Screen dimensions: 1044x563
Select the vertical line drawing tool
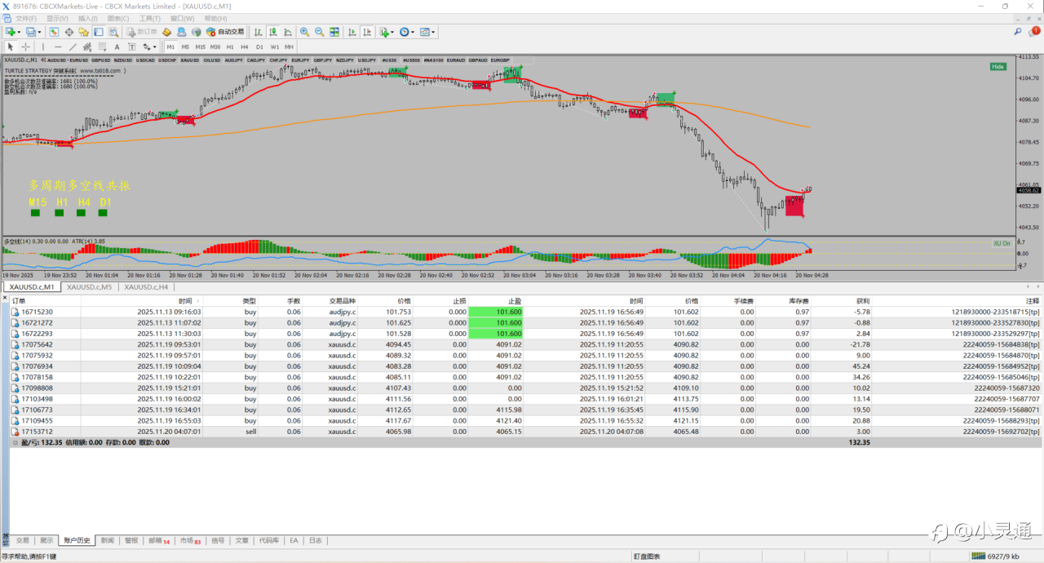point(43,47)
